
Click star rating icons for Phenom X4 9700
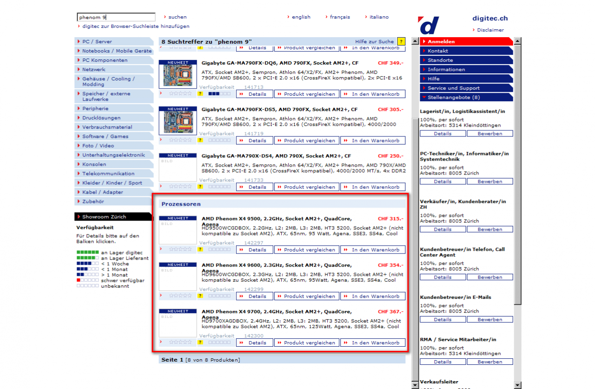180,342
